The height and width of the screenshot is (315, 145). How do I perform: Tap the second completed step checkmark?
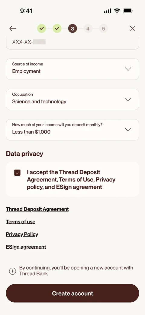57,28
